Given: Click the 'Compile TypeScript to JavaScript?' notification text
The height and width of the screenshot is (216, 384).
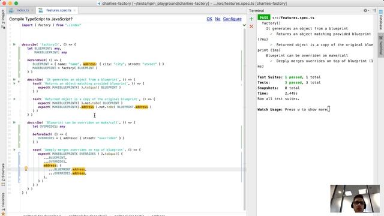Looking at the screenshot, I should pos(41,19).
